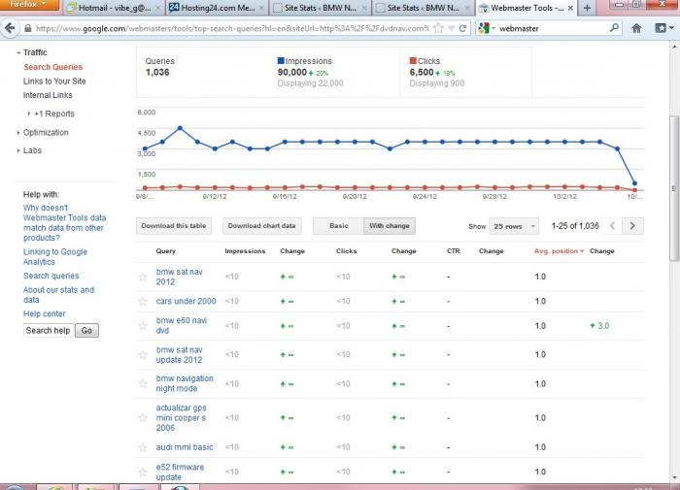Go to previous page of query results
Viewport: 680px width, 490px height.
(x=612, y=226)
